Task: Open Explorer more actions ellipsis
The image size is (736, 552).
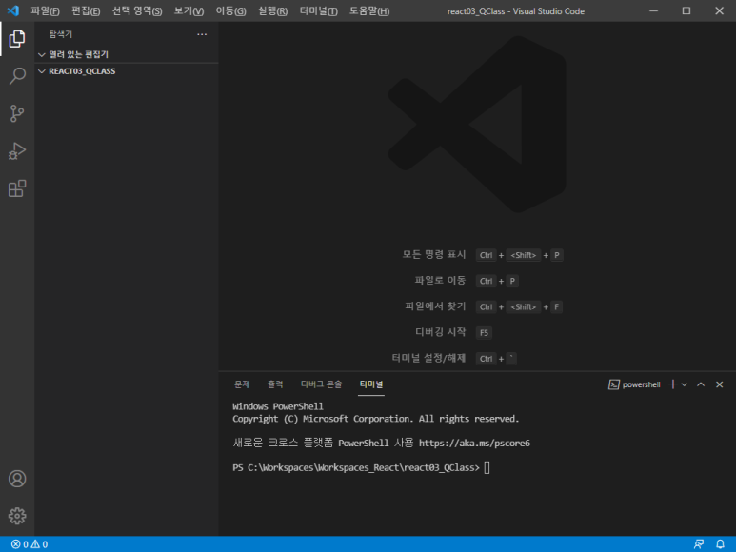Action: pyautogui.click(x=202, y=34)
